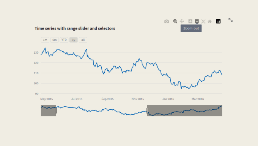The width and height of the screenshot is (258, 146).
Task: Expand chart with fullscreen arrows icon
Action: [x=231, y=20]
